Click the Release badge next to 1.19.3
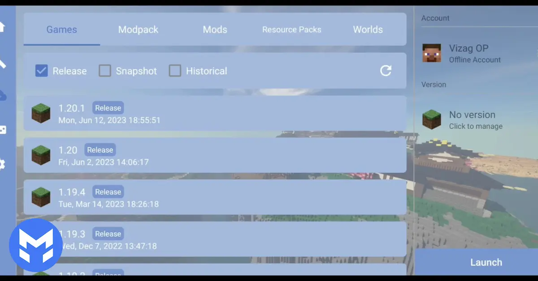The height and width of the screenshot is (281, 538). click(x=108, y=234)
